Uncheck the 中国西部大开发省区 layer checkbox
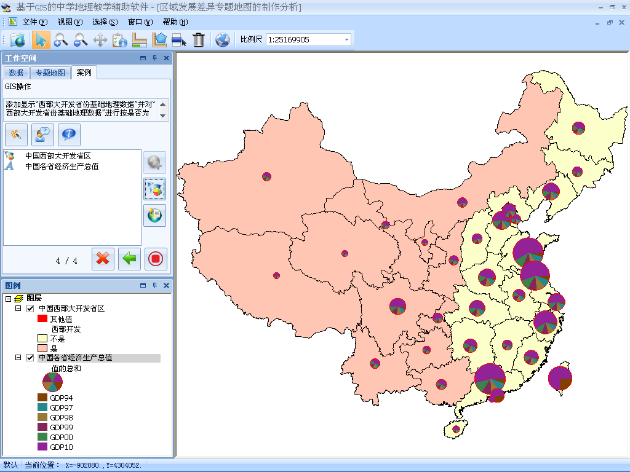The width and height of the screenshot is (630, 472). pyautogui.click(x=30, y=309)
